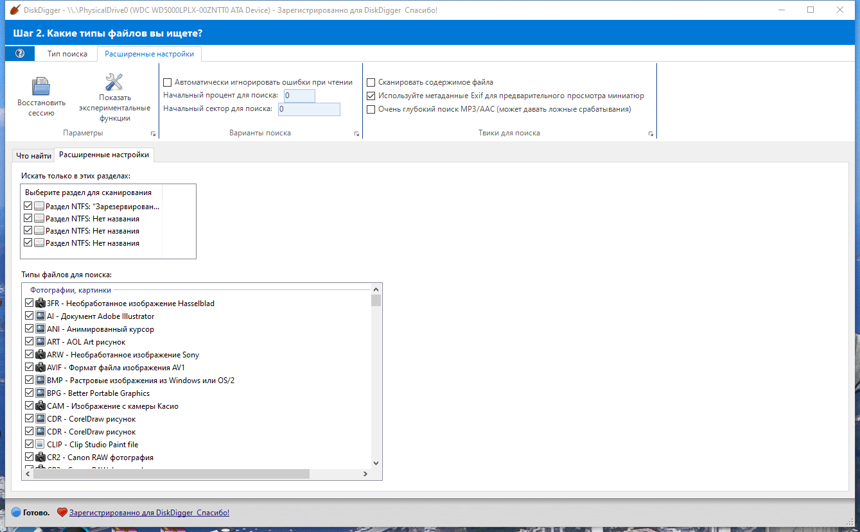Viewport: 860px width, 532px height.
Task: Uncheck 3FR Hasselblad file type
Action: coord(29,304)
